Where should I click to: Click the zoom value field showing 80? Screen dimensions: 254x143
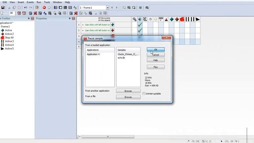[12, 13]
